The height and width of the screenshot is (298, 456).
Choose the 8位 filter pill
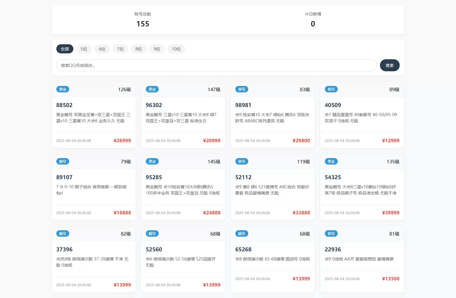click(x=139, y=49)
